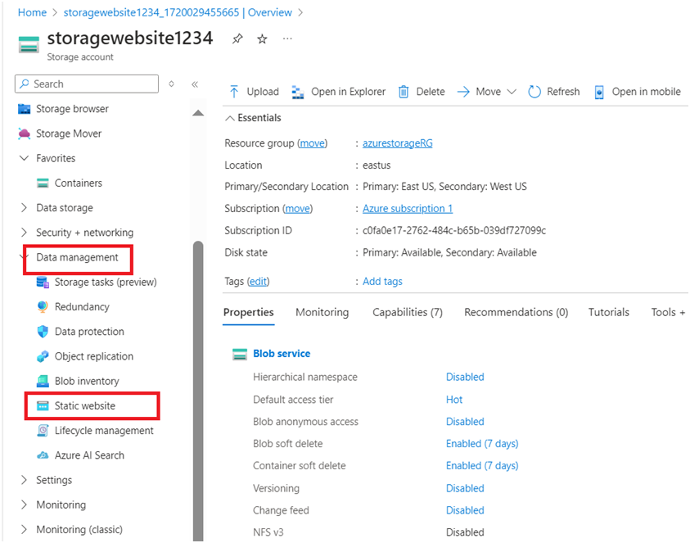Click Enabled (7 days) for Container soft delete
This screenshot has width=690, height=543.
pos(482,466)
